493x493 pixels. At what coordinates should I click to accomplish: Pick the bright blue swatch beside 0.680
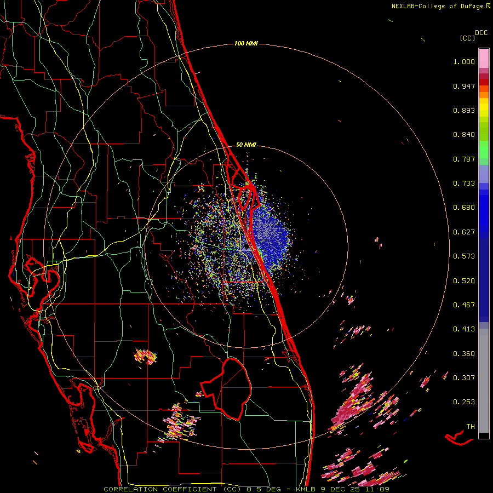click(x=484, y=211)
